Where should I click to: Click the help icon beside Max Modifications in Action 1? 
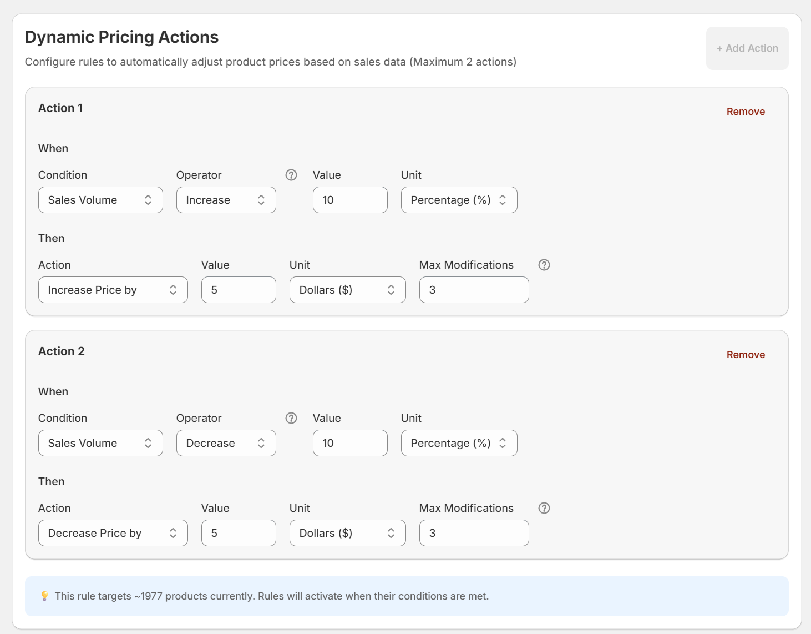click(x=544, y=265)
